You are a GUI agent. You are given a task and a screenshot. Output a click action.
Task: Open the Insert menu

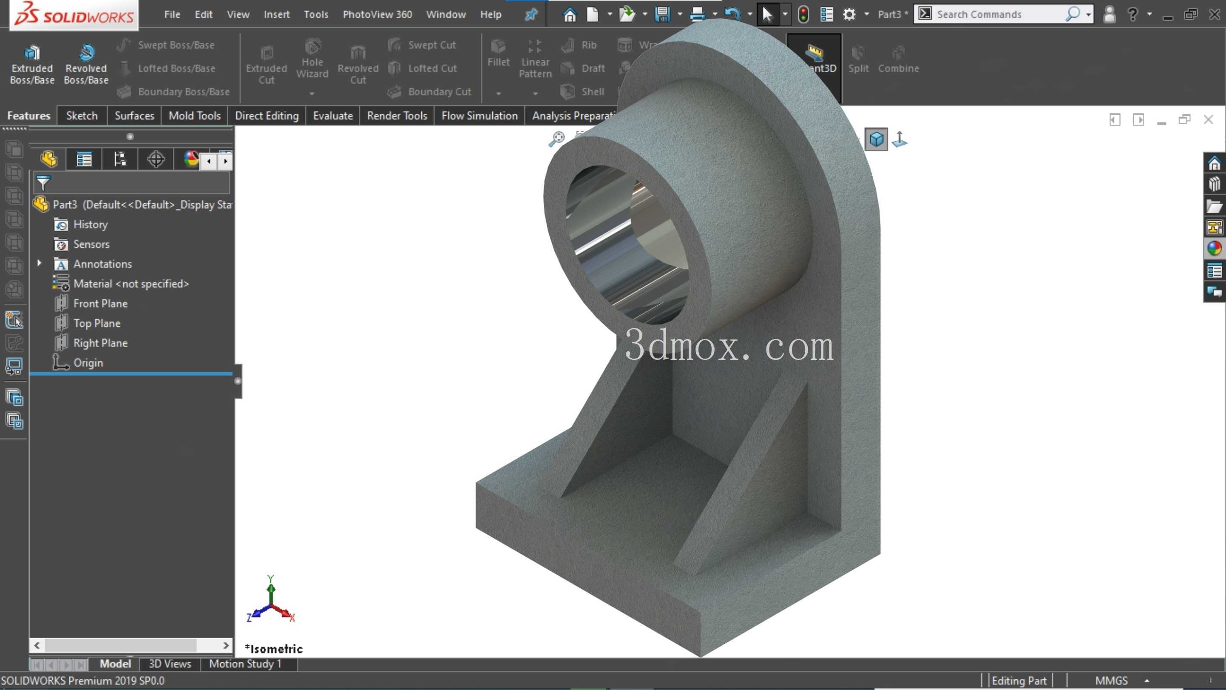tap(276, 14)
